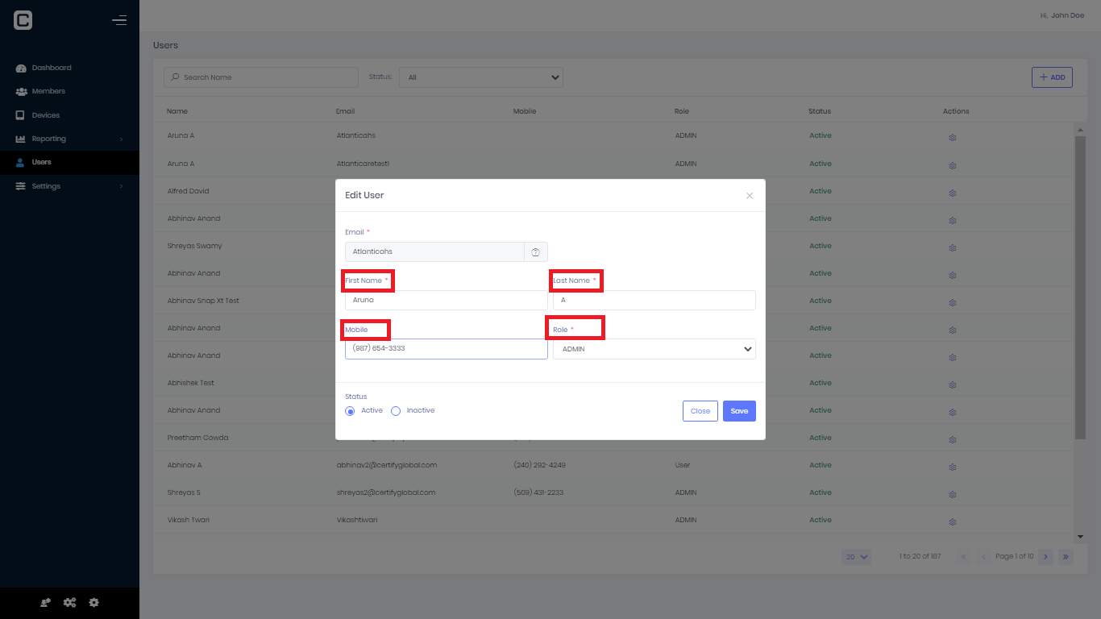Select the double-gear icon at the bottom sidebar
This screenshot has height=619, width=1101.
tap(69, 602)
